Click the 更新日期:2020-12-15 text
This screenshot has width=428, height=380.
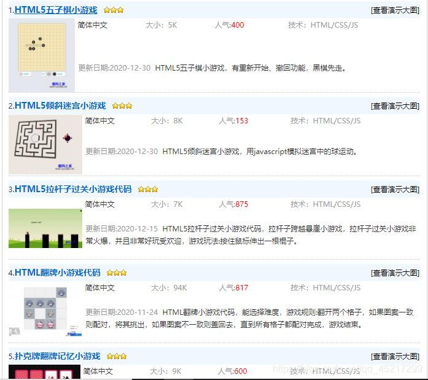[122, 228]
